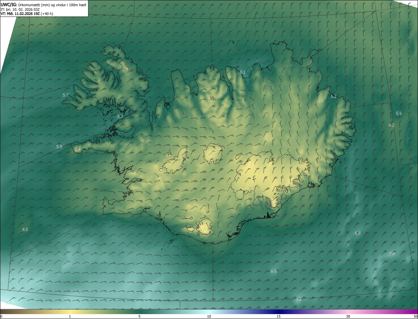Click the 'VT: Mið. 11.02.2026 19Z (+40 h)' line

(x=27, y=14)
